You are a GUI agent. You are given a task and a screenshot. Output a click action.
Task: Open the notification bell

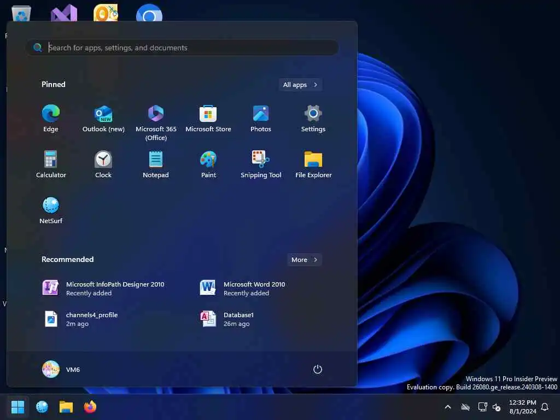pos(545,407)
